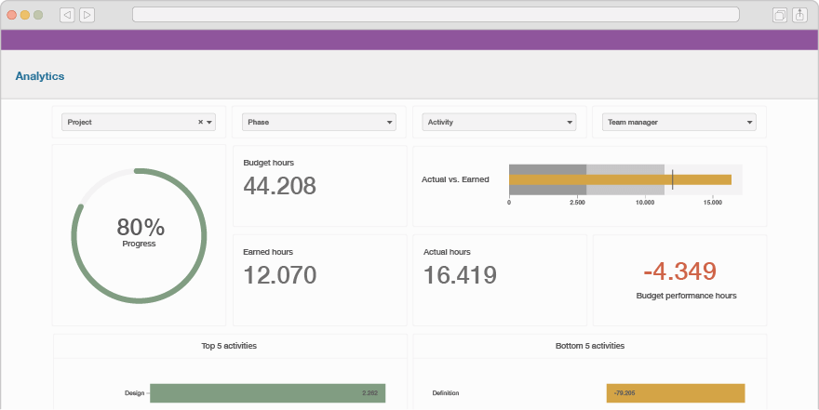Screen dimensions: 819x410
Task: Click the -4.349 budget performance value
Action: pos(679,271)
